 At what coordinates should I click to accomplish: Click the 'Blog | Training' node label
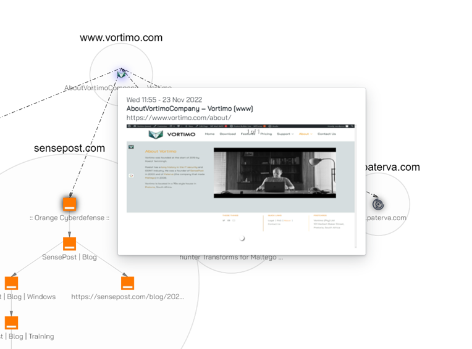(x=27, y=337)
